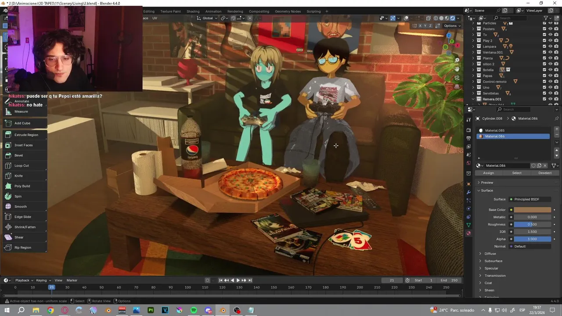Viewport: 562px width, 316px height.
Task: Open the Object Data properties tab
Action: coord(468,225)
